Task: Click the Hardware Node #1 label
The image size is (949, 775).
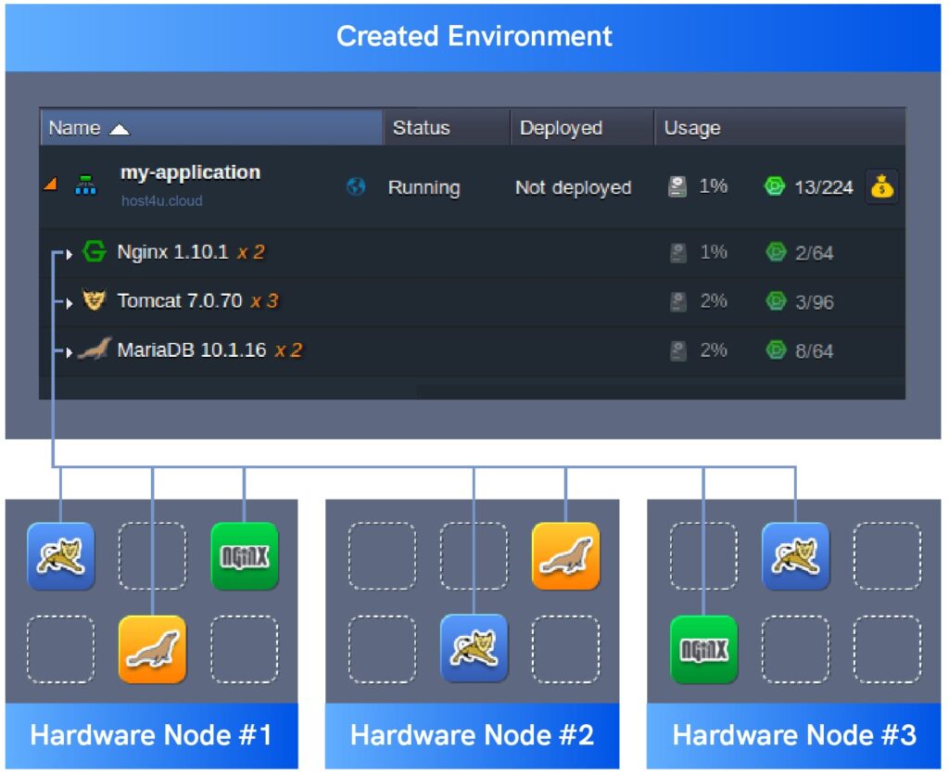Action: [x=151, y=736]
